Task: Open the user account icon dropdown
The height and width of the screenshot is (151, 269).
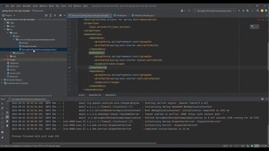Action: pyautogui.click(x=183, y=10)
